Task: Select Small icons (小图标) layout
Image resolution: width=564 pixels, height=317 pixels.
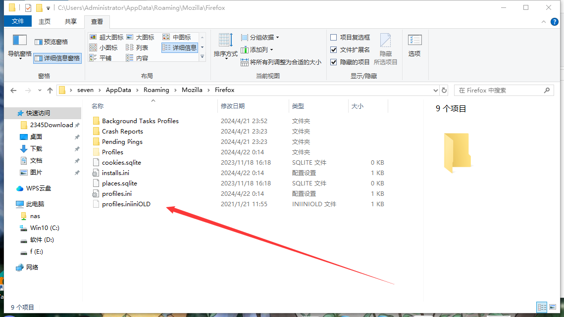Action: tap(103, 47)
